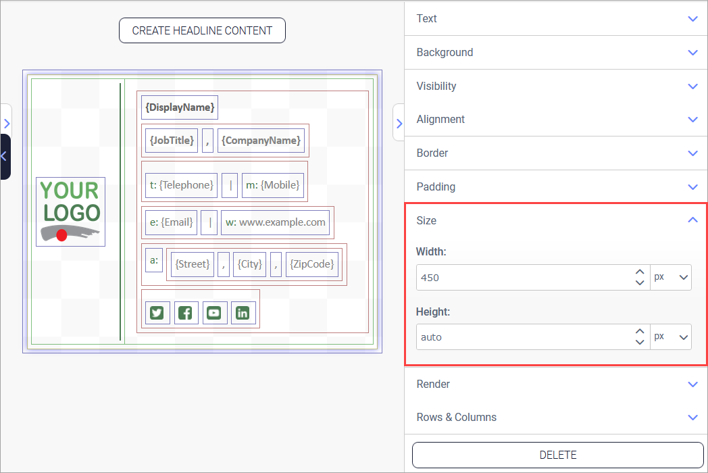Screen dimensions: 708x473
Task: Expand the Text section
Action: (555, 18)
